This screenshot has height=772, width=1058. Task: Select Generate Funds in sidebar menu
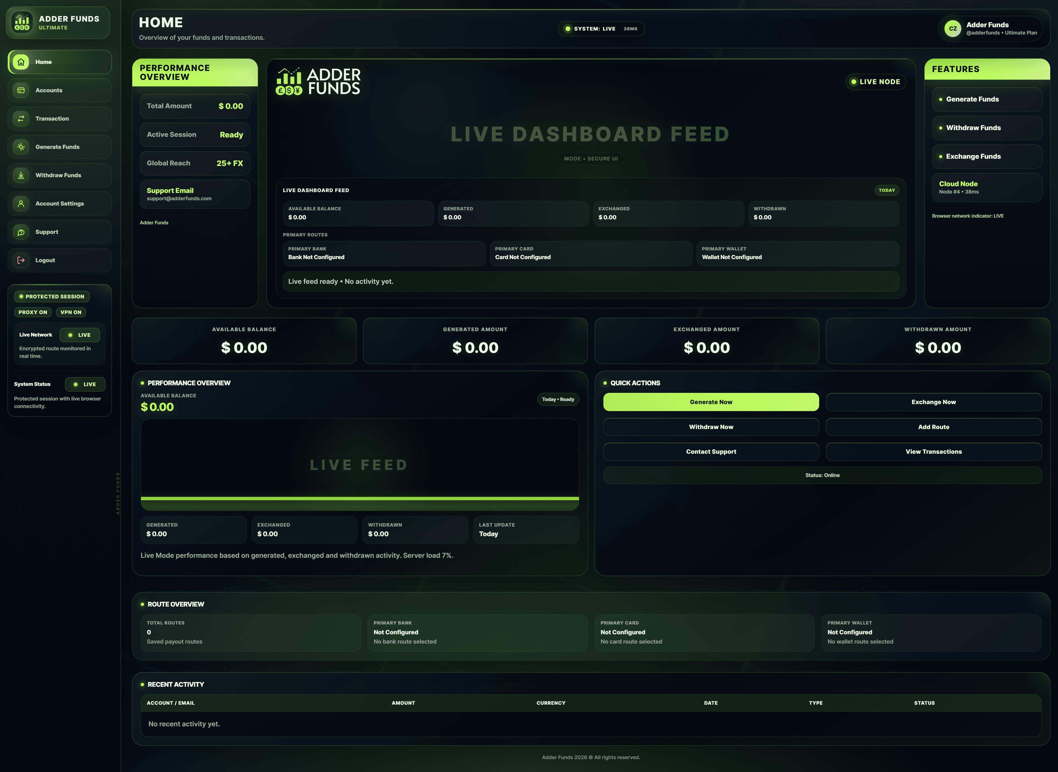[x=60, y=147]
